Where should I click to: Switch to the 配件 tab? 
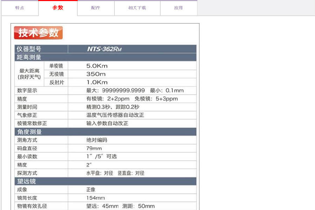pyautogui.click(x=96, y=8)
